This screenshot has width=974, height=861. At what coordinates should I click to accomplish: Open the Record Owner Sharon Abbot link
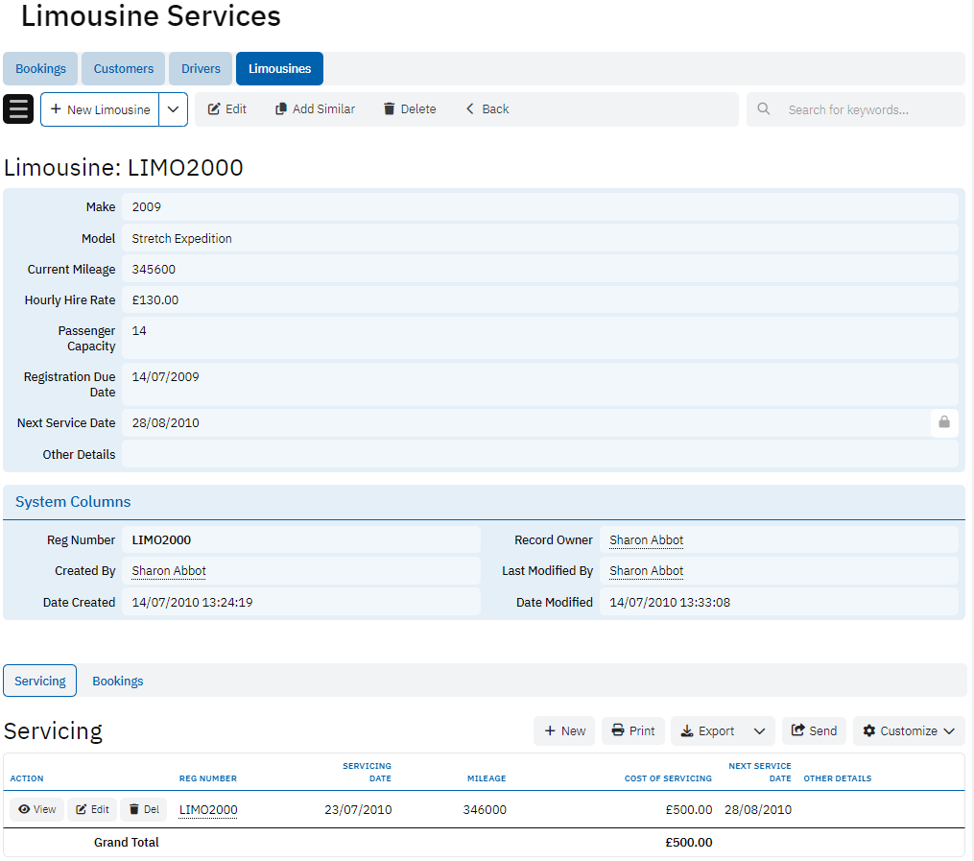646,540
